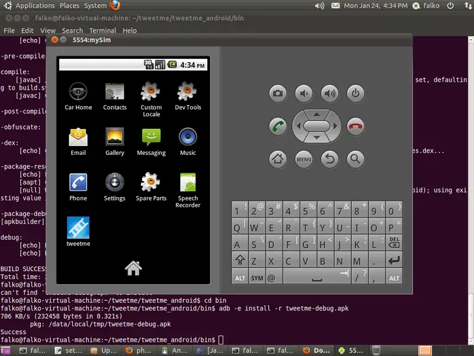Open the terminal View menu
The image size is (474, 356).
tap(48, 31)
